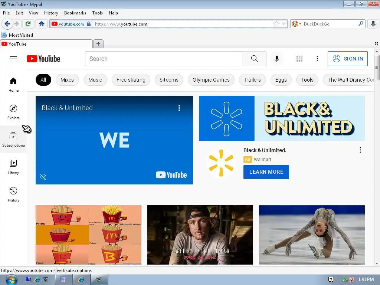
Task: Open the YouTube hamburger guide menu
Action: pyautogui.click(x=13, y=59)
